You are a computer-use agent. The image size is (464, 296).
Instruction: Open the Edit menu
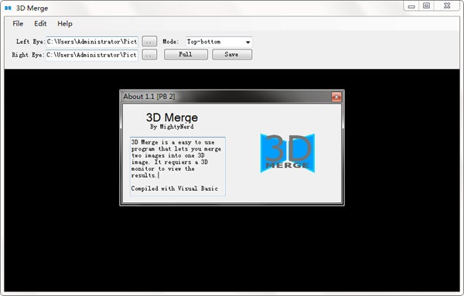pyautogui.click(x=40, y=24)
